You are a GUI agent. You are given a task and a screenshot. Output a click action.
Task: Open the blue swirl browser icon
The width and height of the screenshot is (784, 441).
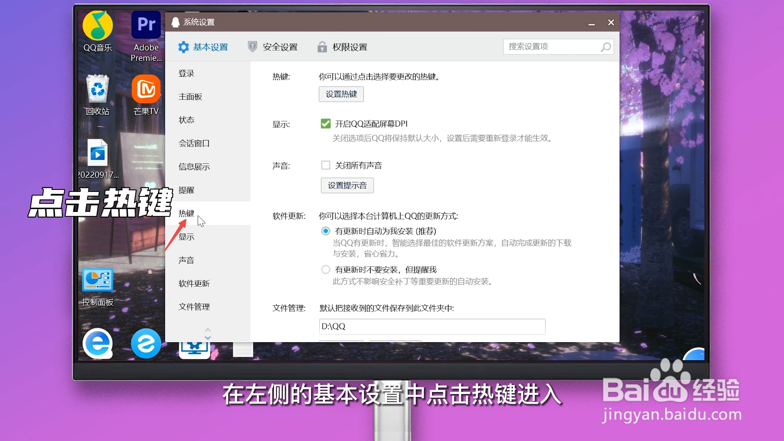(146, 343)
